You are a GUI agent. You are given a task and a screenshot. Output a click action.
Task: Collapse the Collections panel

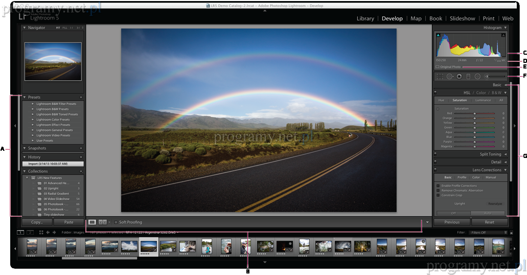(25, 171)
